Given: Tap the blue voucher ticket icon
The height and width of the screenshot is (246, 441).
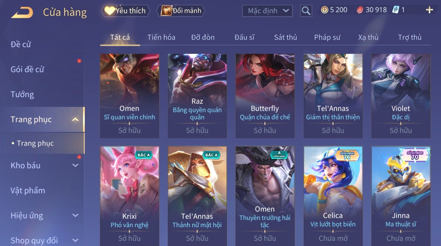Looking at the screenshot, I should click(396, 10).
